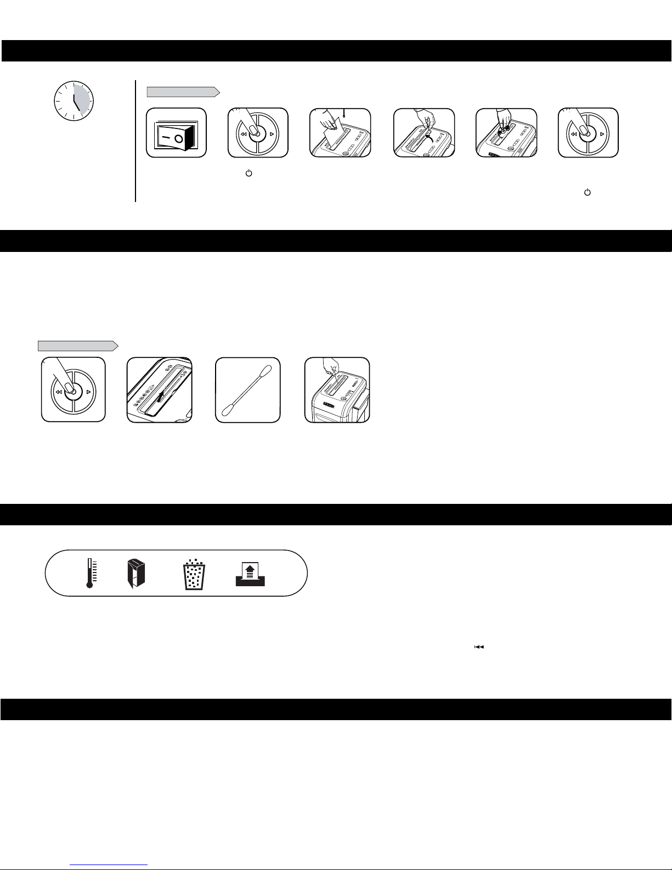This screenshot has height=870, width=672.
Task: Select the dial illustration in the second section
Action: pyautogui.click(x=74, y=390)
